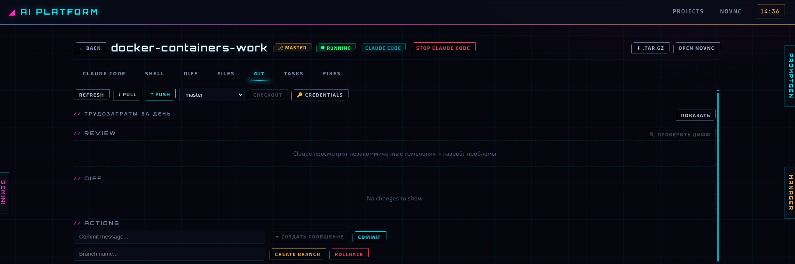Image resolution: width=795 pixels, height=264 pixels.
Task: Click the DIFF section heading
Action: [x=93, y=179]
